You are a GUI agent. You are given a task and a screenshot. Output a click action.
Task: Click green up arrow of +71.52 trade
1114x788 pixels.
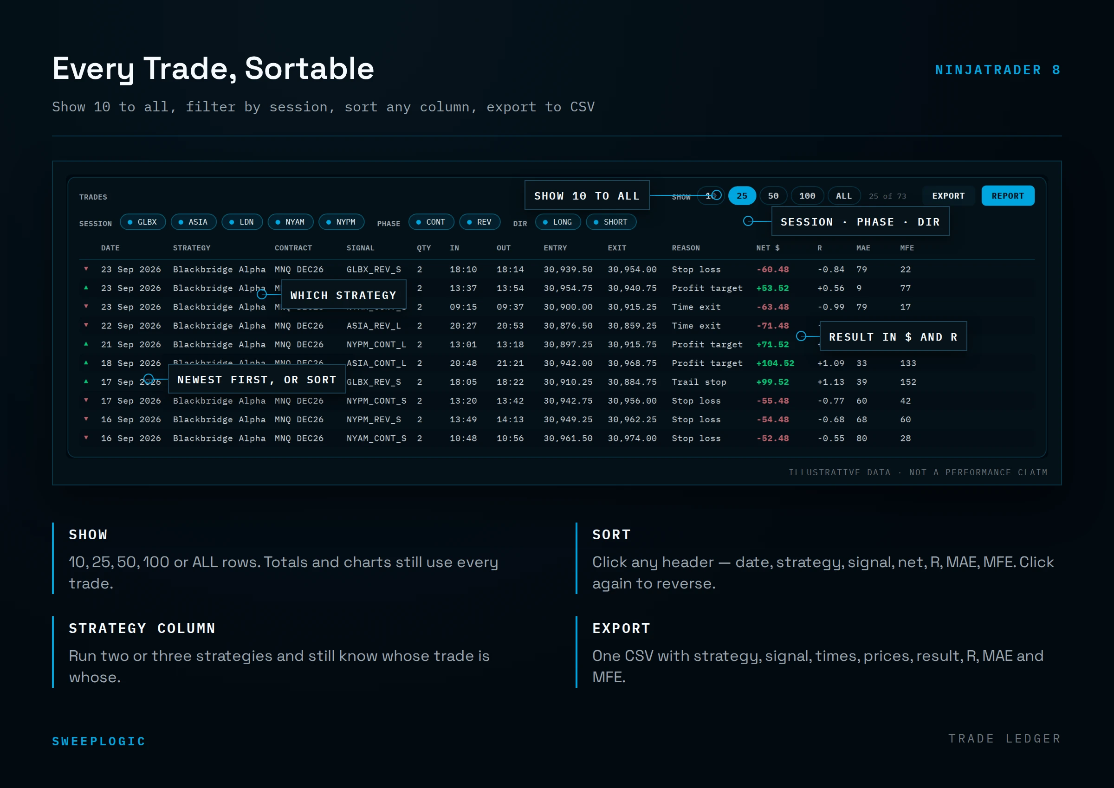coord(86,344)
